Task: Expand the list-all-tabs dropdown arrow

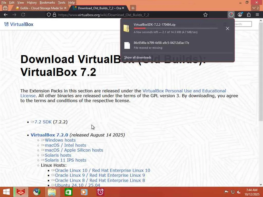Action: pyautogui.click(x=256, y=8)
